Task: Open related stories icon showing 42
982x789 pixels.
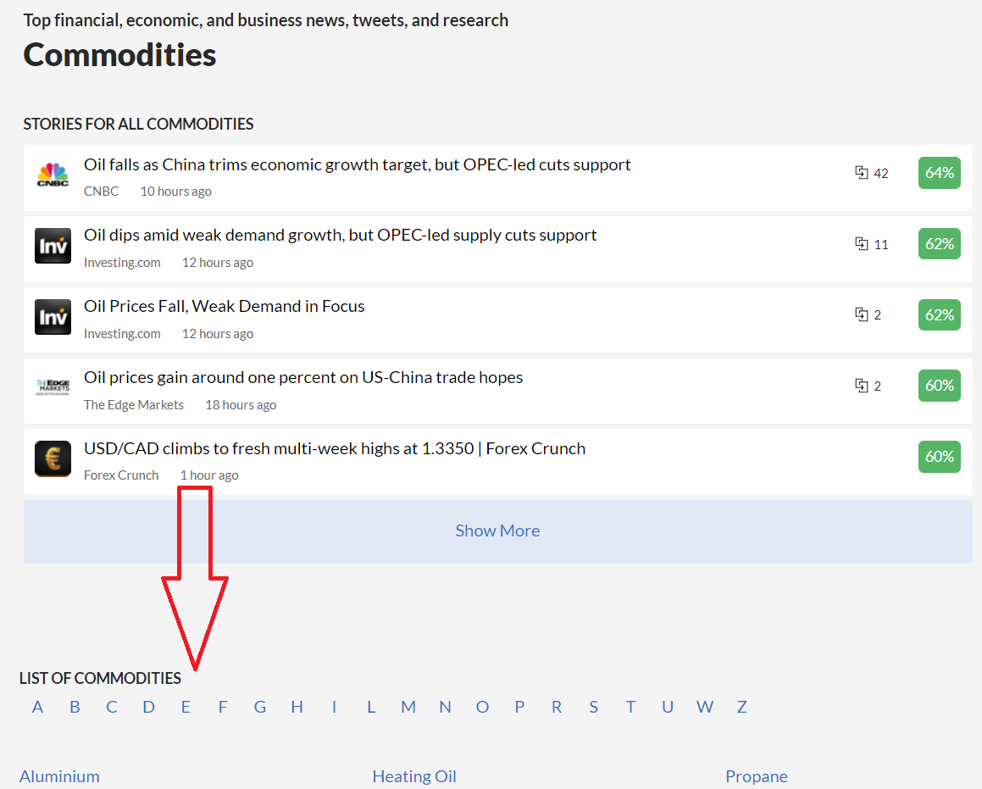Action: coord(862,172)
